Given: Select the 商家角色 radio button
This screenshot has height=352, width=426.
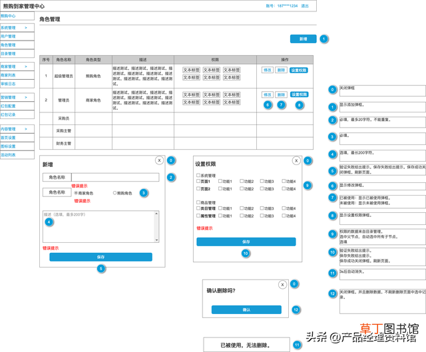Looking at the screenshot, I should click(x=76, y=193).
